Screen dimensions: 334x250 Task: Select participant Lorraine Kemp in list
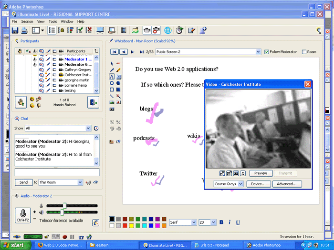pyautogui.click(x=75, y=85)
